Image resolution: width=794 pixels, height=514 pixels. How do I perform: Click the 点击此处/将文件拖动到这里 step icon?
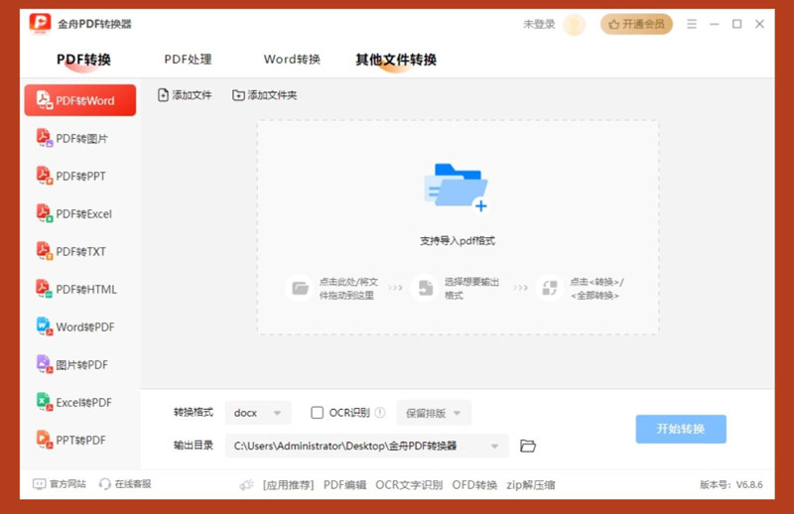[300, 288]
